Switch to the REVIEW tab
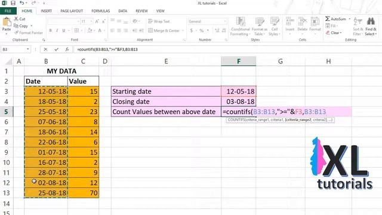 pos(141,11)
